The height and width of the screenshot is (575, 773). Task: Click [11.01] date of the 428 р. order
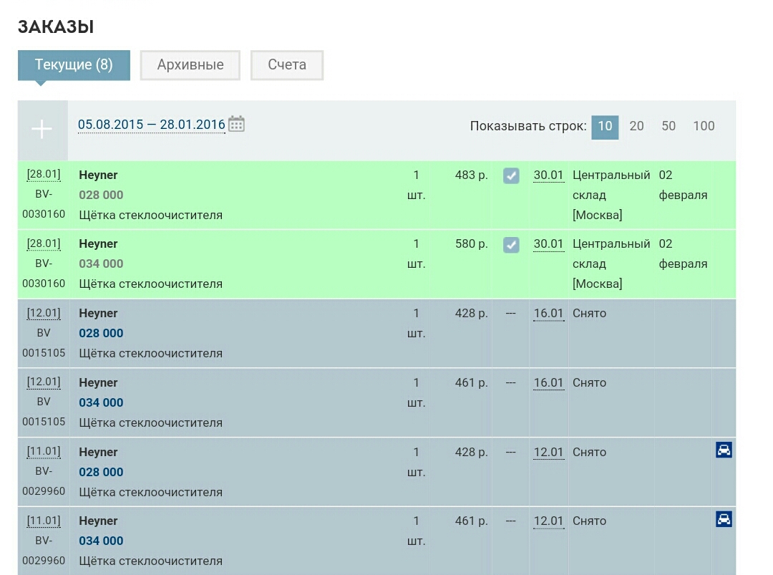coord(44,452)
